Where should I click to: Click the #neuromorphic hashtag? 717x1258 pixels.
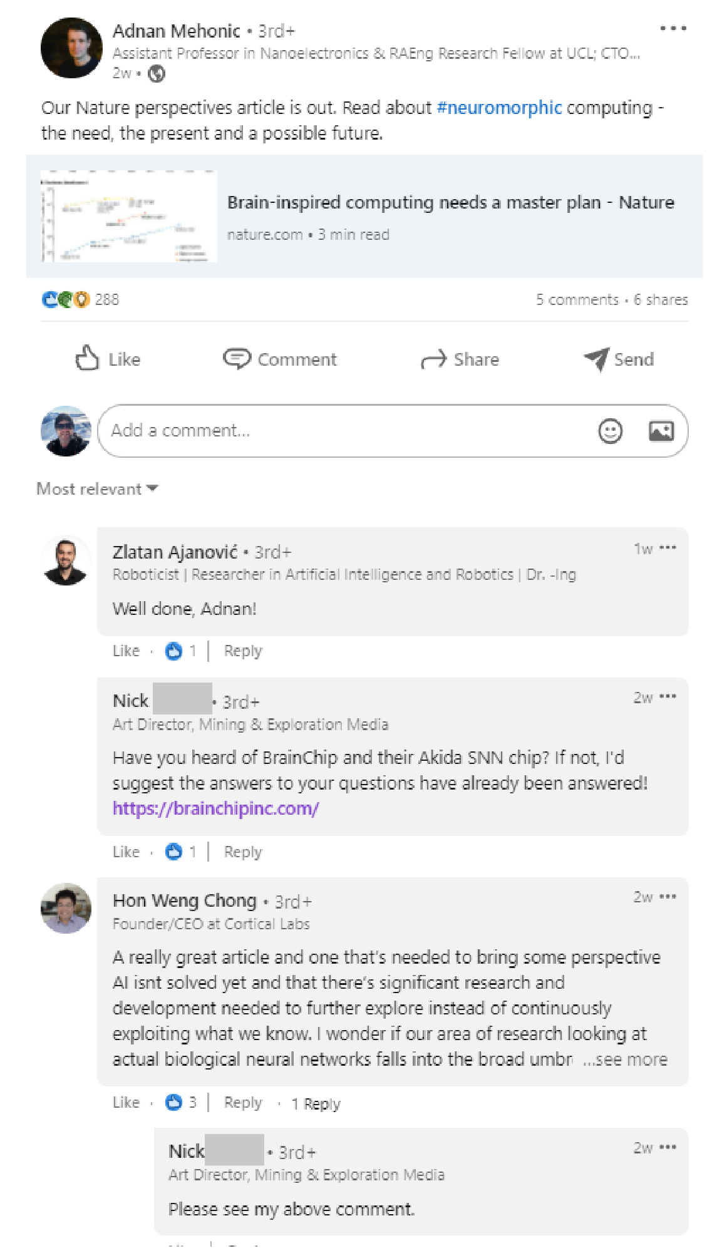point(499,108)
